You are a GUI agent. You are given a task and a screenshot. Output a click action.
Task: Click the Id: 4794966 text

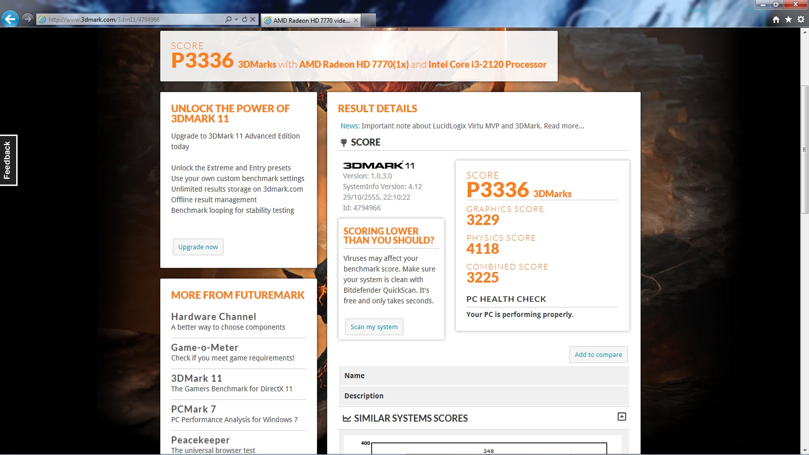362,208
